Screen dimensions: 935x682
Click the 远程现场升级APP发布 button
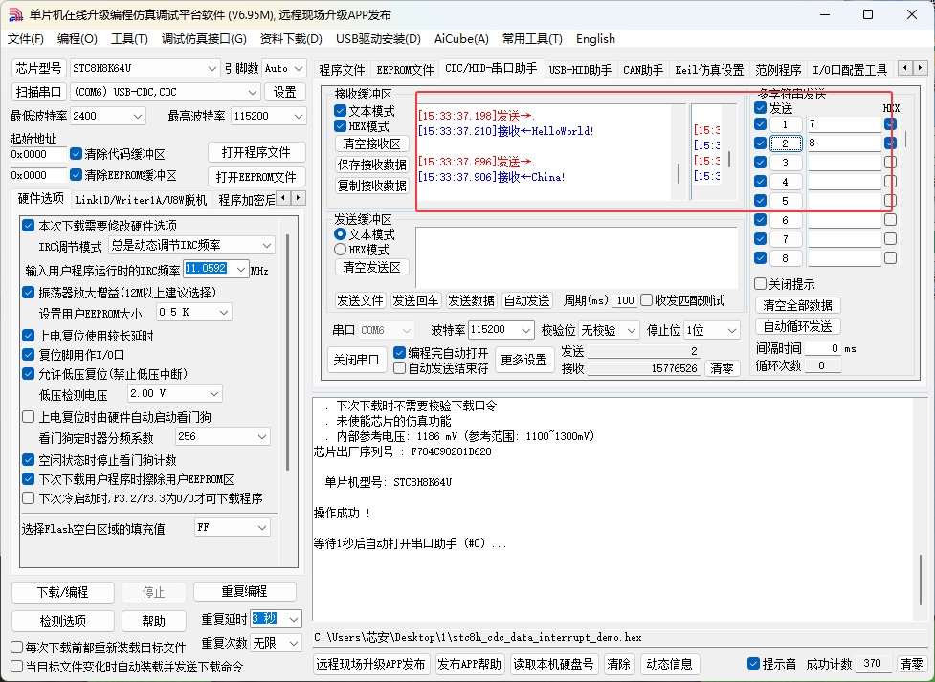click(371, 664)
